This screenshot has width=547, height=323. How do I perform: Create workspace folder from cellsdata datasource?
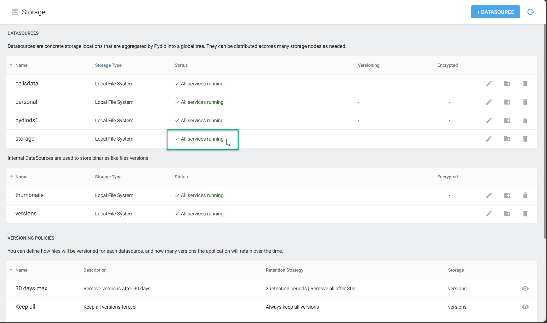tap(507, 84)
